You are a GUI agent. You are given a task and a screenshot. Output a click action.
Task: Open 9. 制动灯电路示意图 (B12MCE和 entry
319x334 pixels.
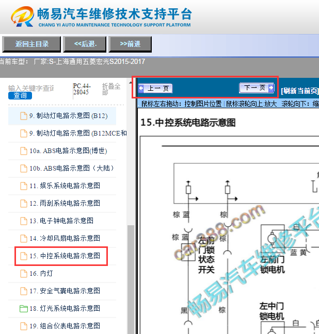pyautogui.click(x=78, y=133)
